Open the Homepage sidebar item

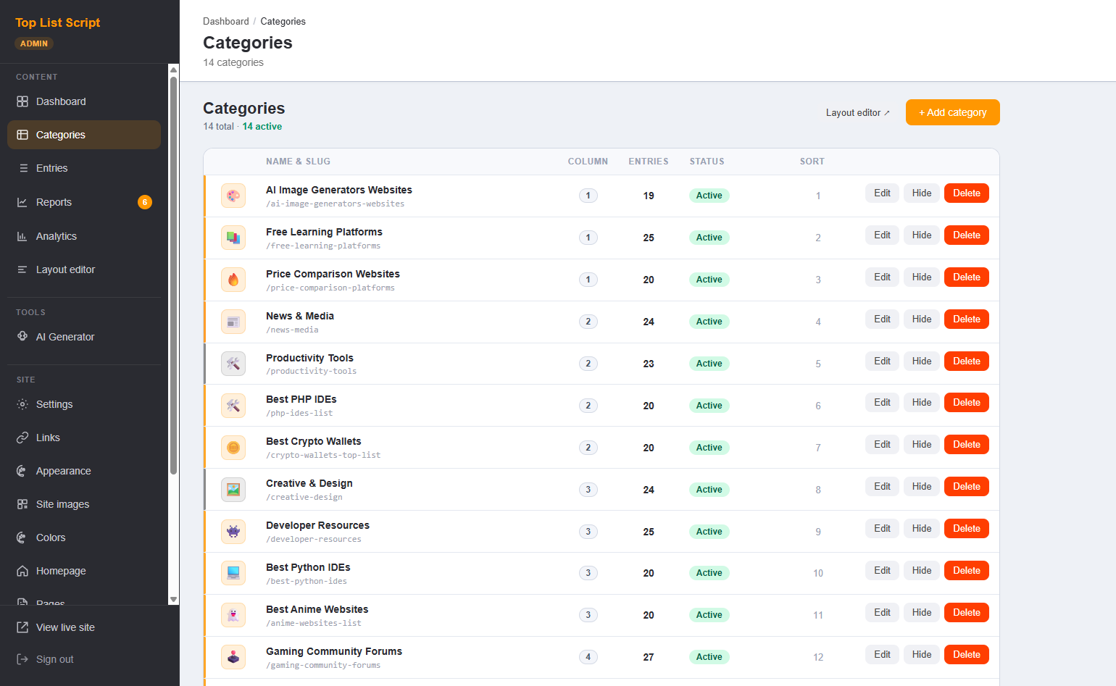click(84, 571)
